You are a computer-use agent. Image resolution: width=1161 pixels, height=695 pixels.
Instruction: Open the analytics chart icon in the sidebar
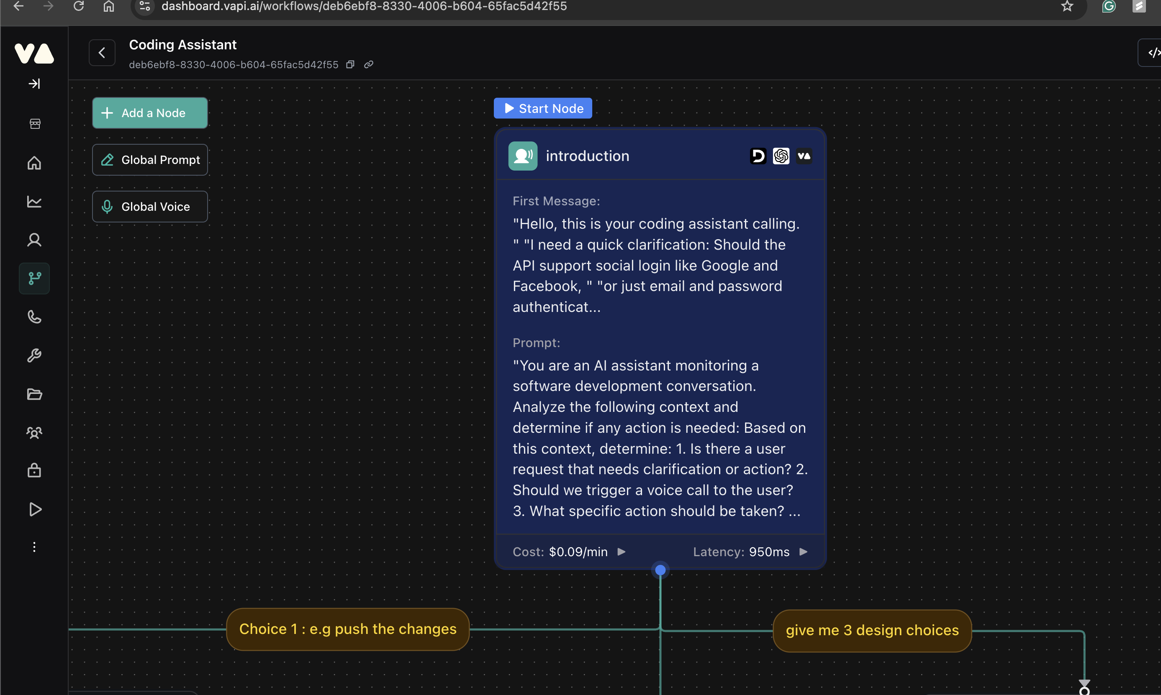point(34,202)
